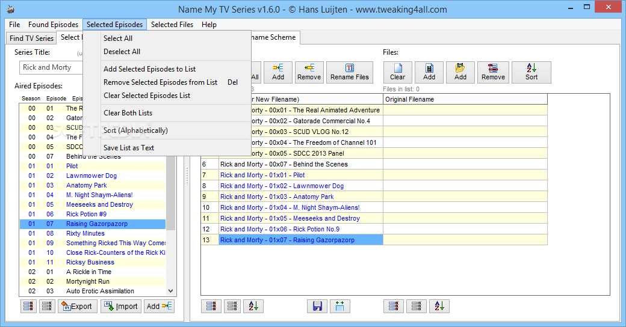Select all aired episodes icon below list
This screenshot has width=626, height=327.
[x=28, y=307]
